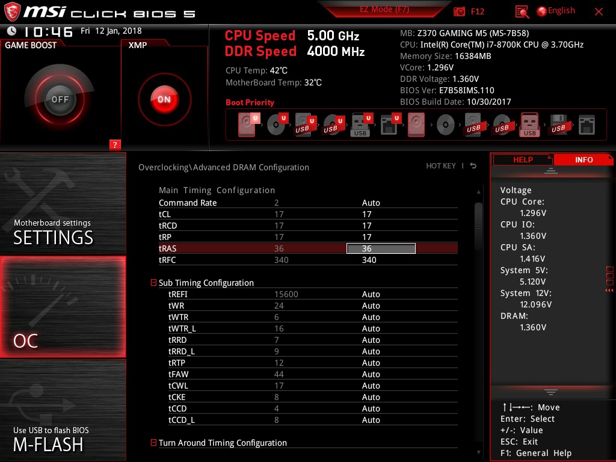
Task: Open M-FLASH BIOS flashing menu
Action: point(63,410)
